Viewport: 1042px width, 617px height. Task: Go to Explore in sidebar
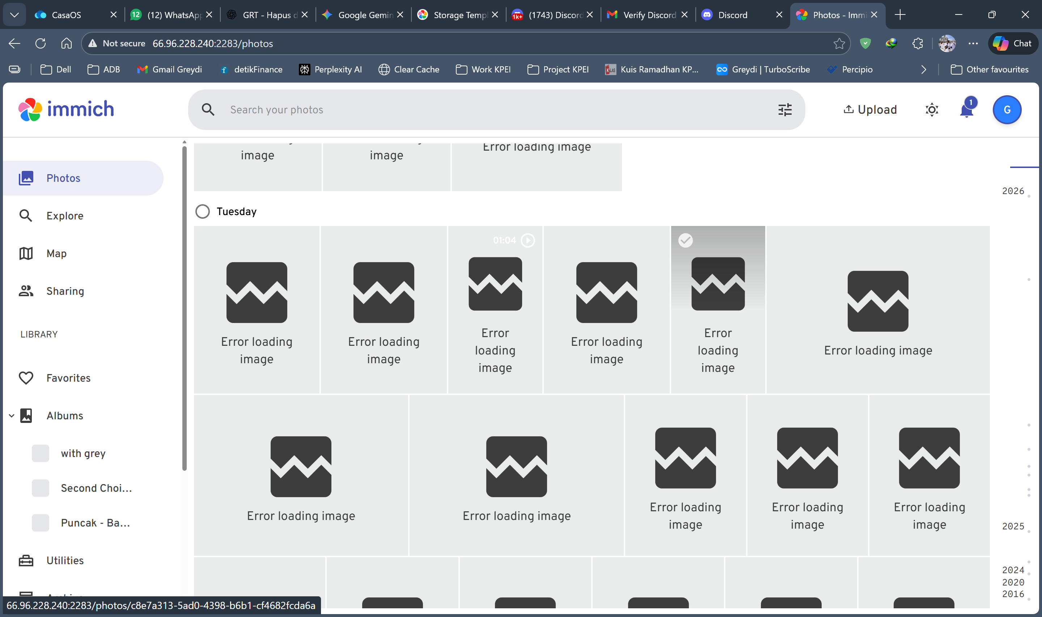pyautogui.click(x=64, y=216)
